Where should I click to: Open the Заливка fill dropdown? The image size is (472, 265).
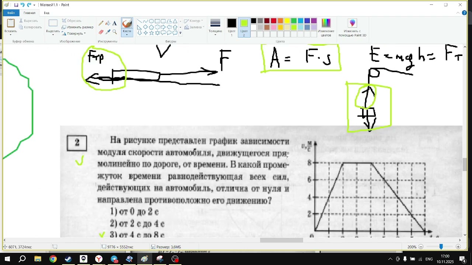(x=194, y=27)
